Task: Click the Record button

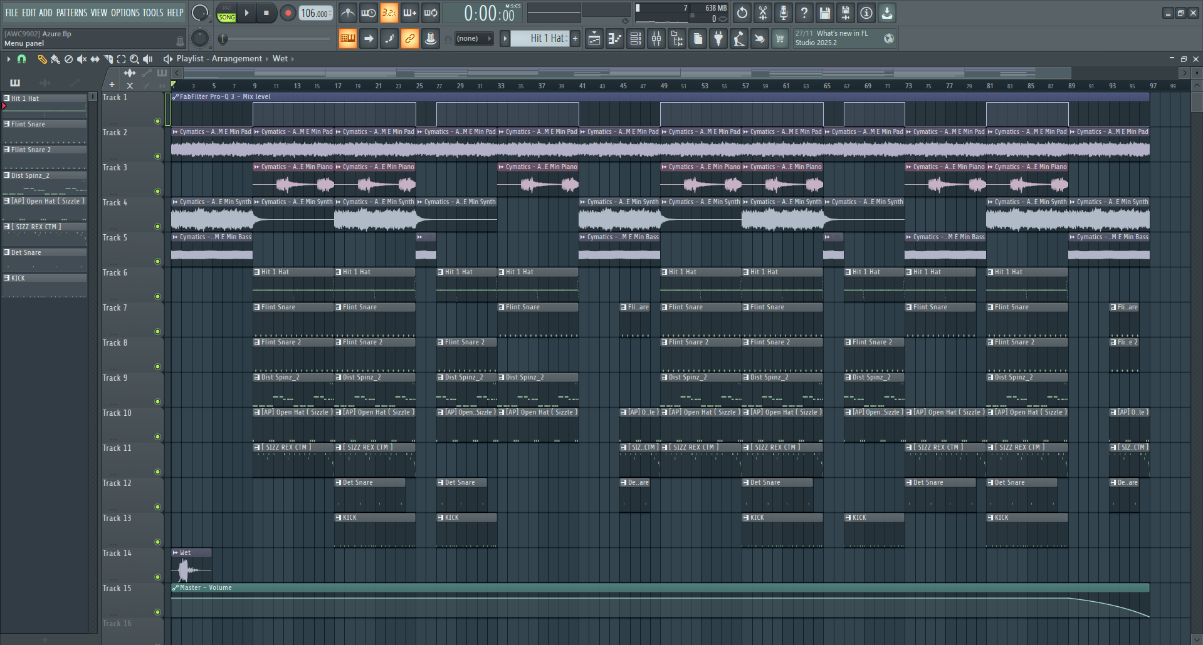Action: 288,13
